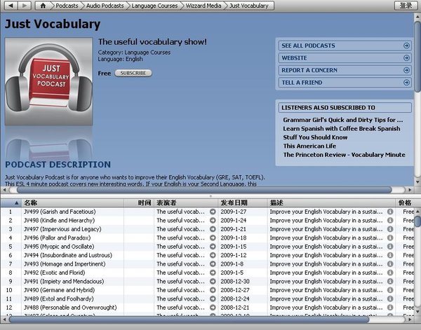421x330 pixels.
Task: Select episode JV494 (Insubordinate and Lustrous)
Action: [x=68, y=255]
